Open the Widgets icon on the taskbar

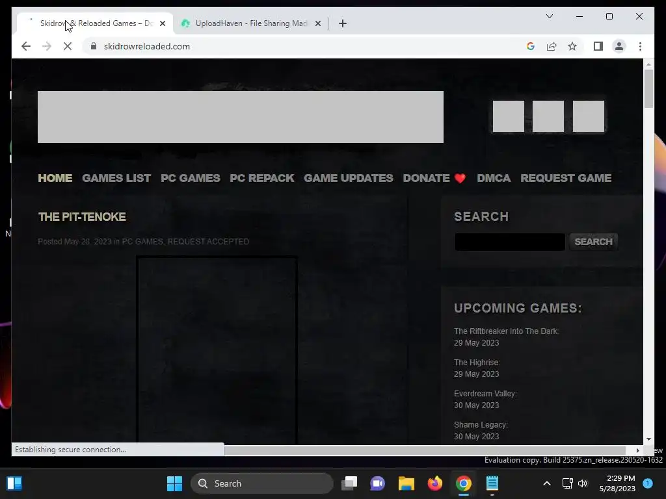[x=14, y=483]
